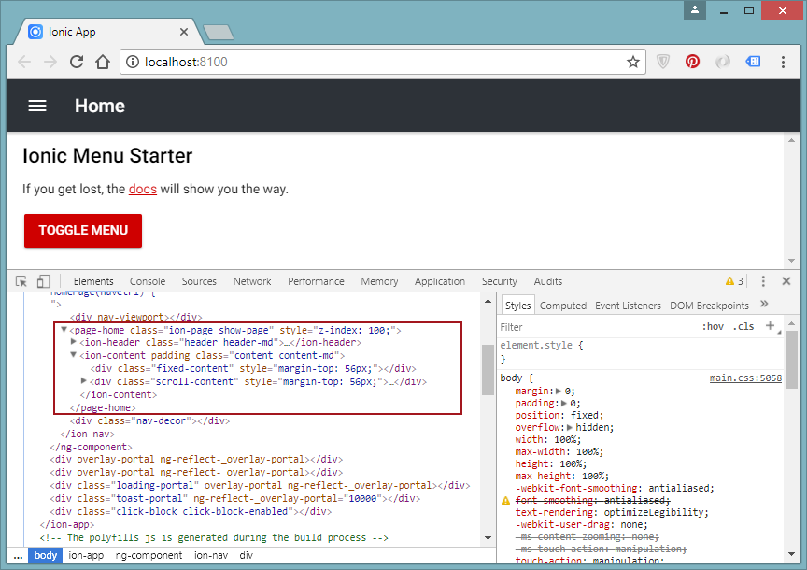Open the Pinterest extension icon
This screenshot has width=807, height=570.
pyautogui.click(x=692, y=62)
